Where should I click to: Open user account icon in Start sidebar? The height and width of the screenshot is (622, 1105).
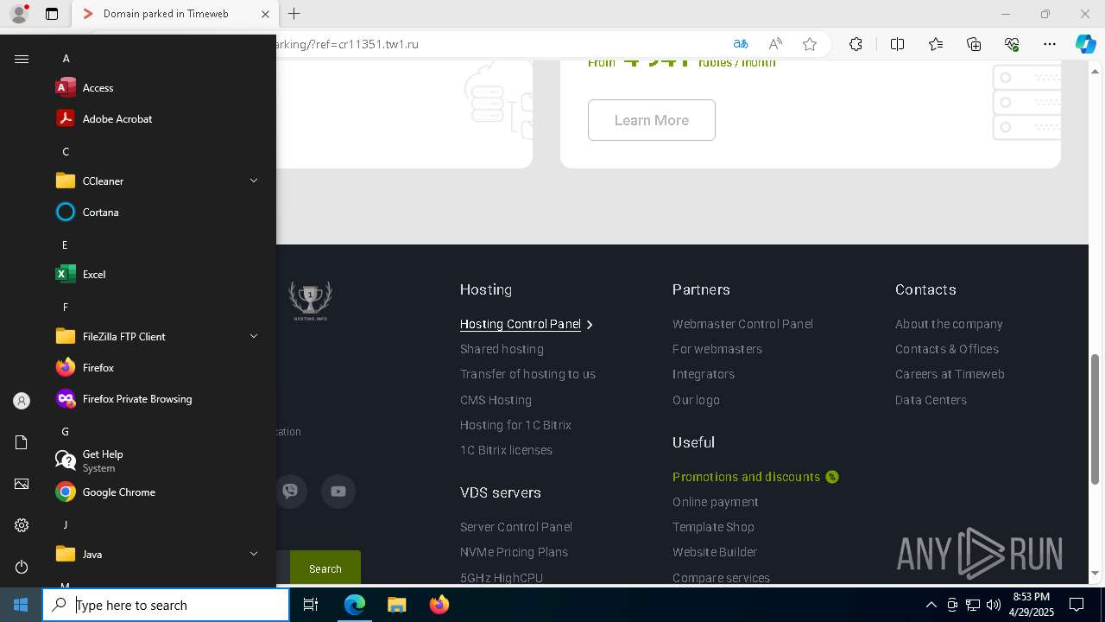pos(22,401)
